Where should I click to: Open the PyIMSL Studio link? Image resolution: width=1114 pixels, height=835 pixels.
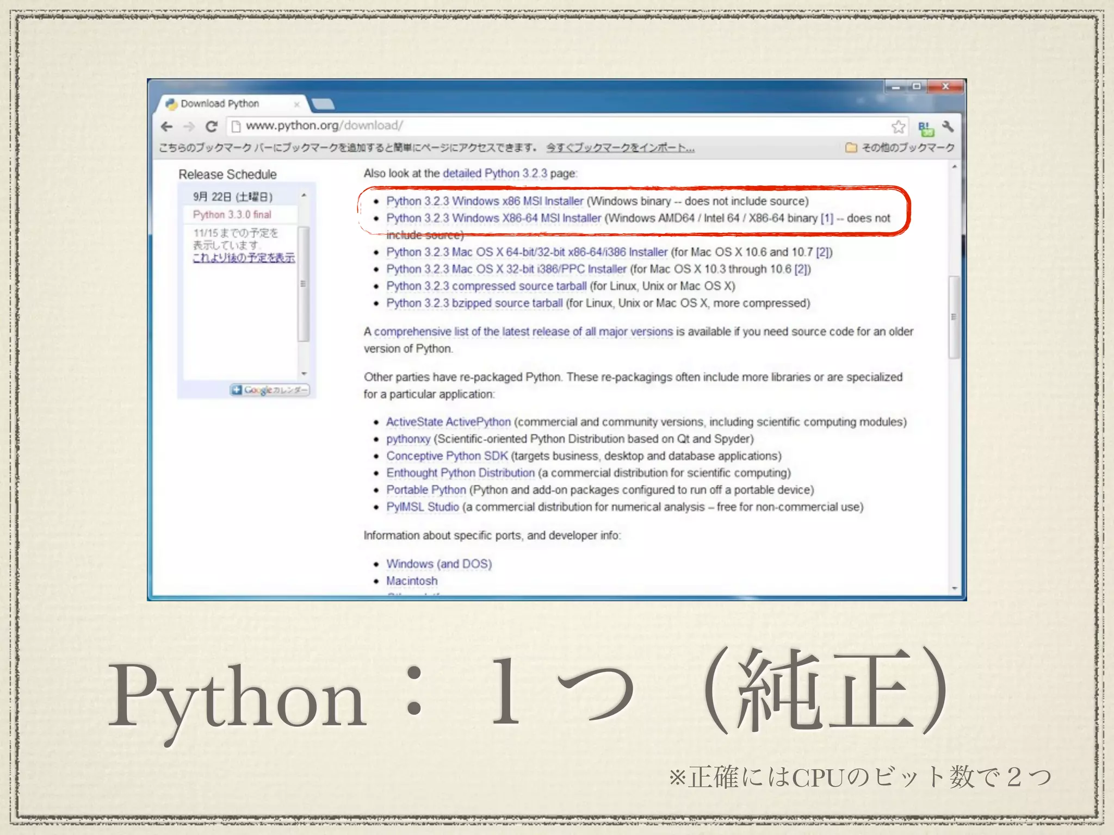pos(423,507)
